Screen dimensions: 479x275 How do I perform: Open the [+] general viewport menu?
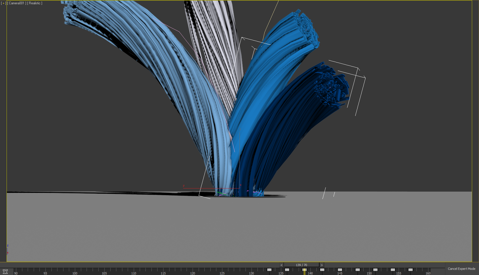[x=4, y=3]
